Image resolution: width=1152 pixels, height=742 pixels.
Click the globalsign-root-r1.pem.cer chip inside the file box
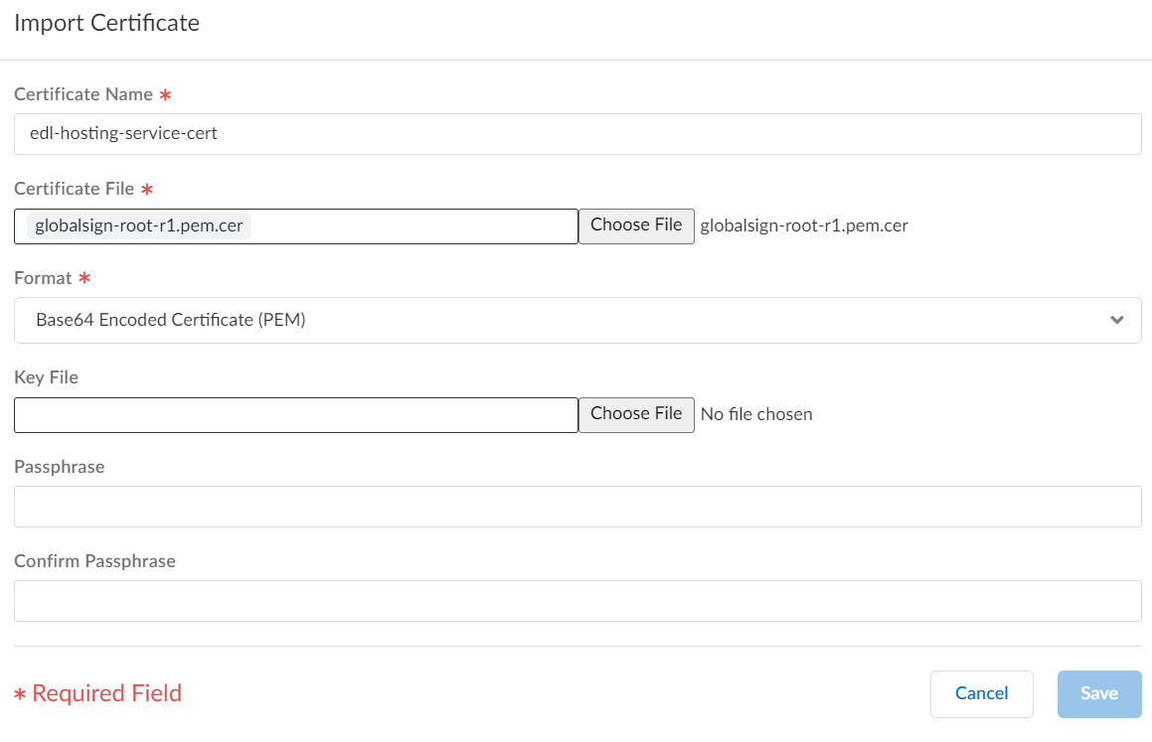(x=139, y=226)
